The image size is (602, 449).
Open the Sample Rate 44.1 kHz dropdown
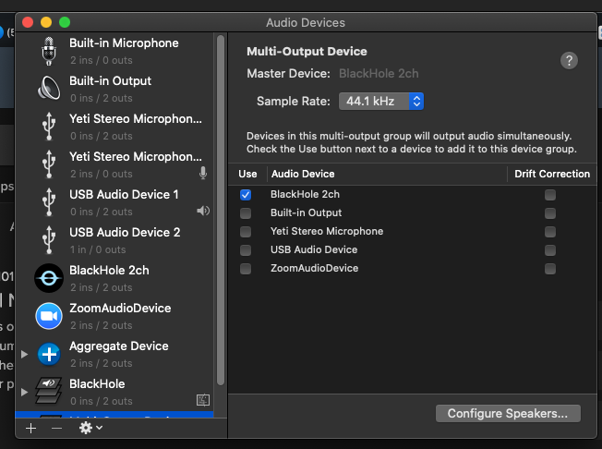(x=381, y=102)
